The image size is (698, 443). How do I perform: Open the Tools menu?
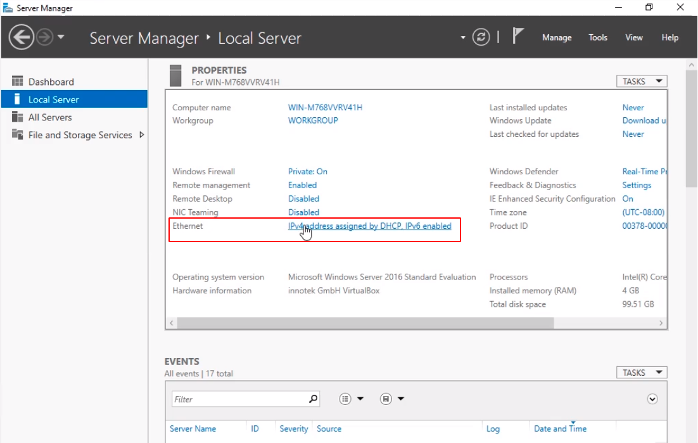(x=598, y=37)
